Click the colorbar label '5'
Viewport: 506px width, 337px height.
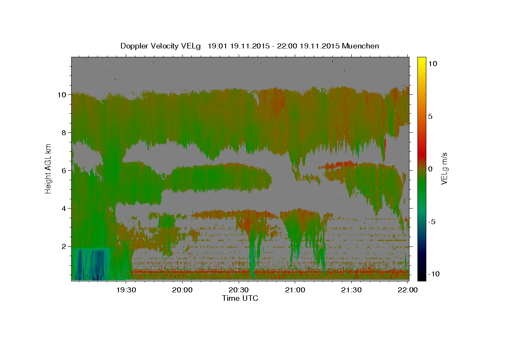431,116
